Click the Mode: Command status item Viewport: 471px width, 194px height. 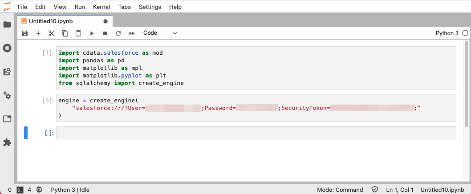click(340, 190)
